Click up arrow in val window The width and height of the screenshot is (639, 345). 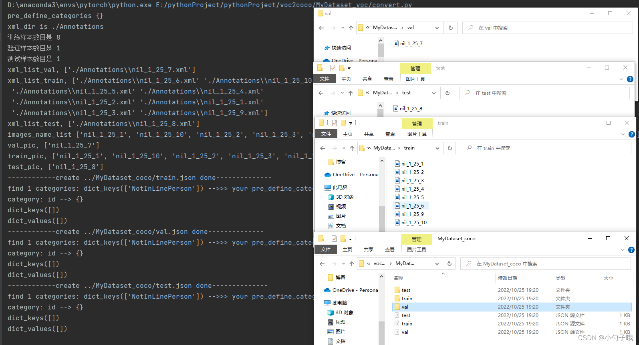351,28
